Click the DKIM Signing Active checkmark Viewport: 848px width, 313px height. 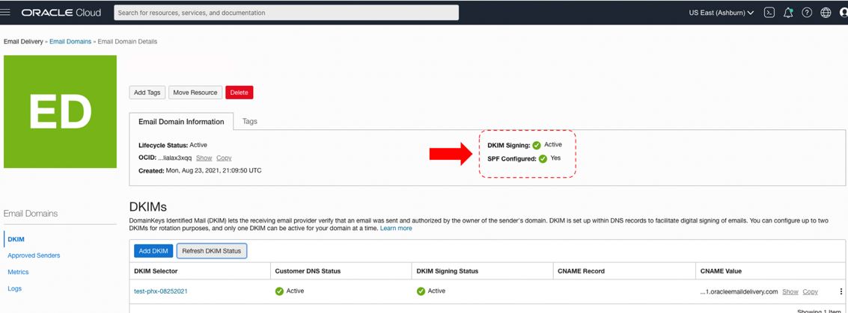point(537,145)
